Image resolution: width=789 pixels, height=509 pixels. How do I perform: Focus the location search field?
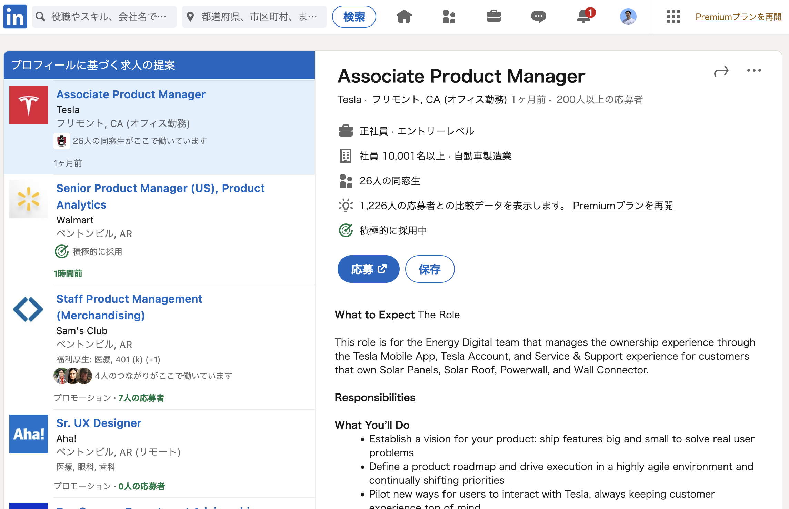[x=254, y=17]
